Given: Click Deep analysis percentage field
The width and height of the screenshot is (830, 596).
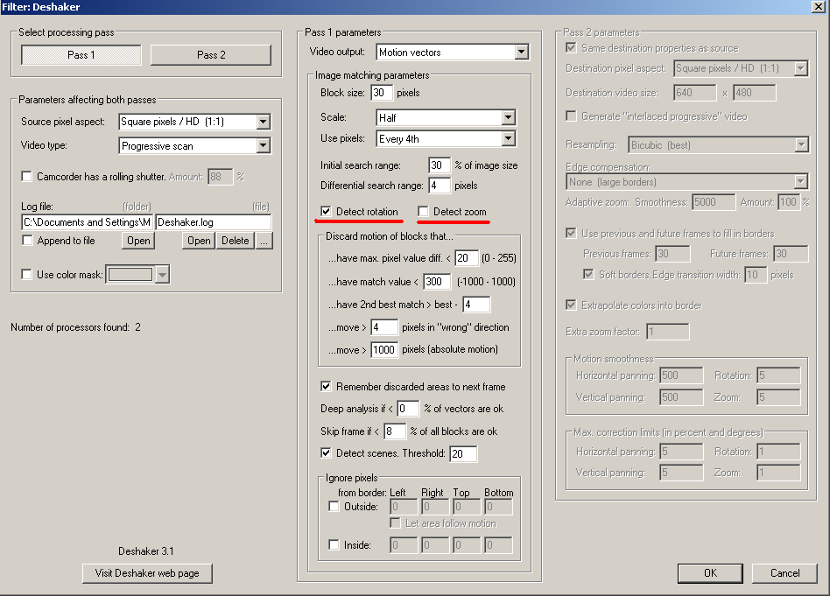Looking at the screenshot, I should click(408, 409).
